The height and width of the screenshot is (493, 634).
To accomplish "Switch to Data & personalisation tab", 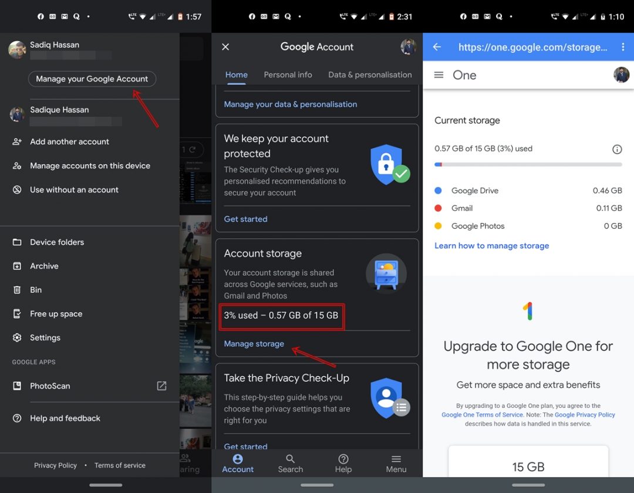I will click(370, 75).
